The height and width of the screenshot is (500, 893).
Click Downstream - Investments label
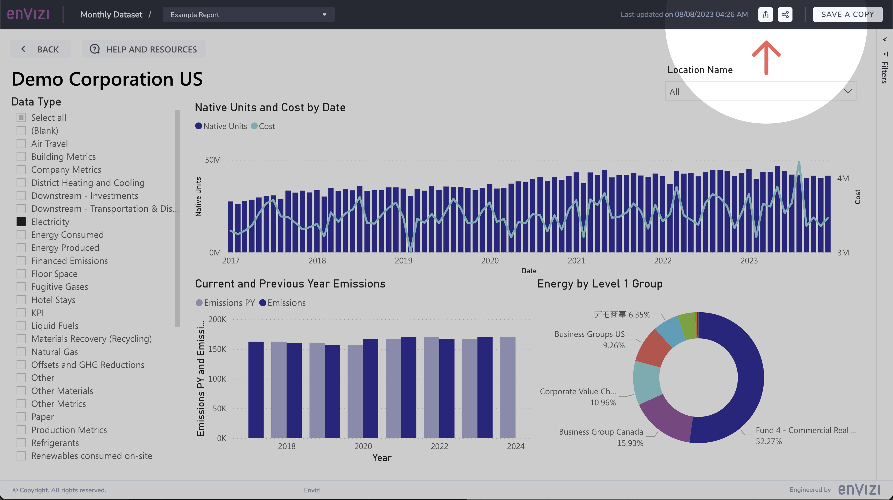click(84, 195)
